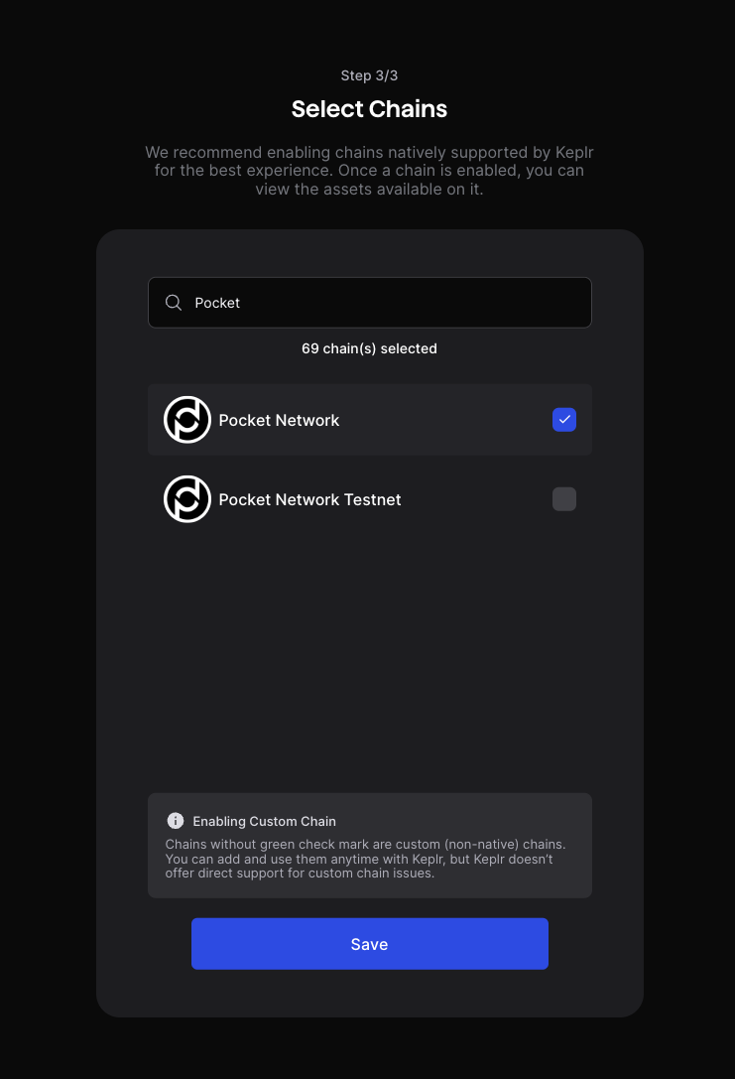Enable the Pocket Network Testnet checkbox
The width and height of the screenshot is (735, 1079).
tap(564, 499)
